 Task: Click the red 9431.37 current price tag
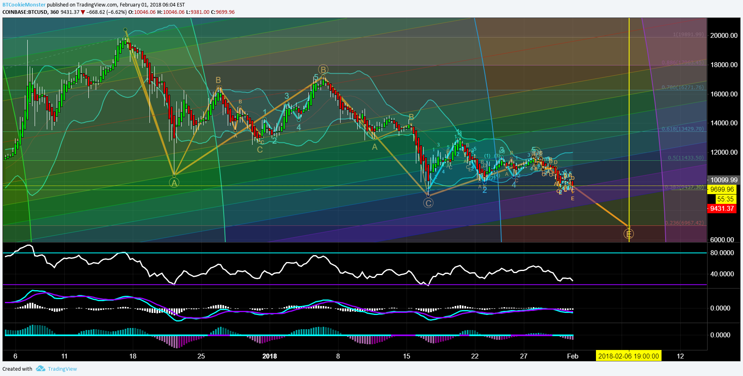click(x=722, y=208)
